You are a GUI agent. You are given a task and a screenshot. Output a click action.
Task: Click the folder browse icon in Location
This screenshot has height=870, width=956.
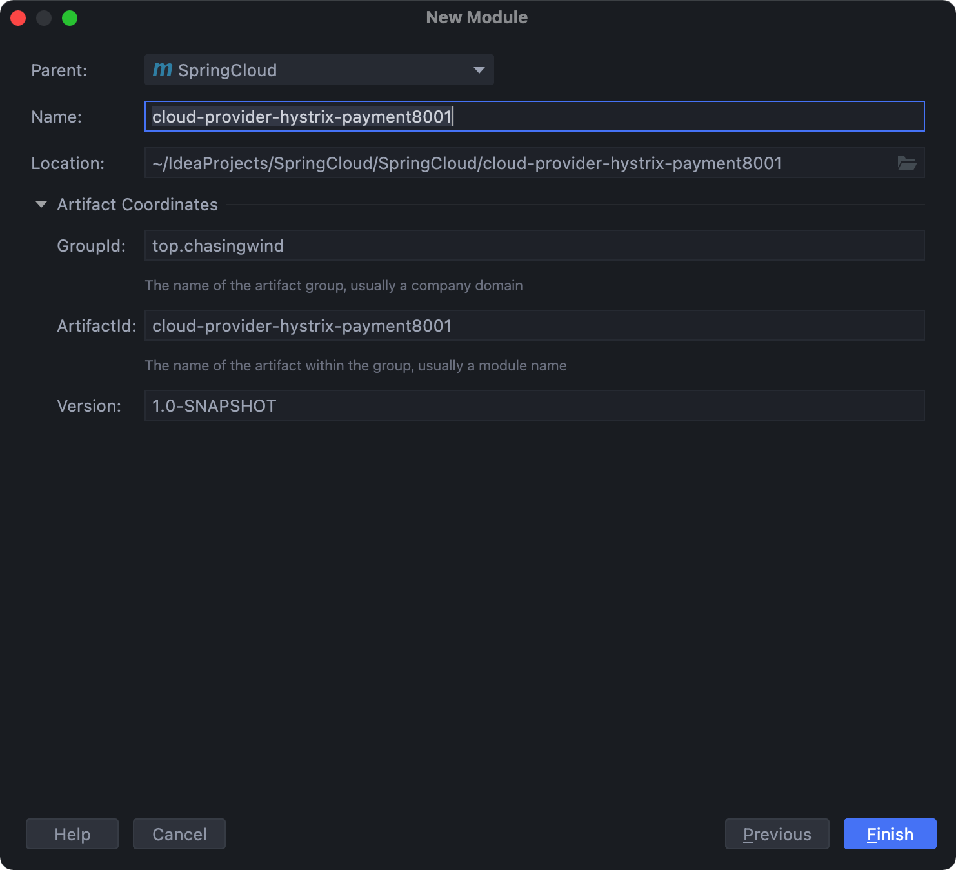906,163
